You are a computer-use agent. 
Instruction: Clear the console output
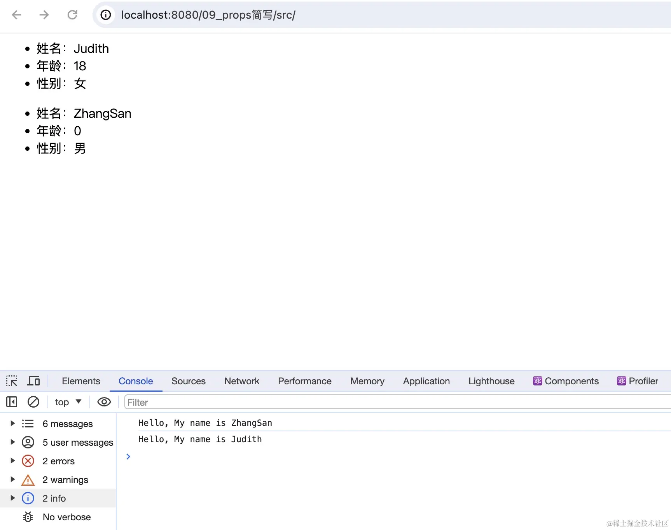(x=33, y=402)
